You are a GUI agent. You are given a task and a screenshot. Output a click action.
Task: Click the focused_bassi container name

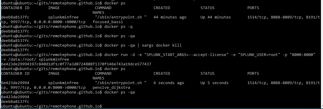coord(108,22)
